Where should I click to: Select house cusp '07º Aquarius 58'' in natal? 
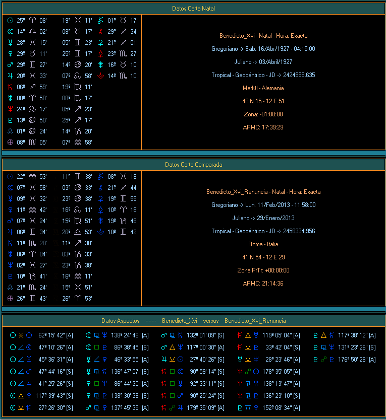pos(77,143)
